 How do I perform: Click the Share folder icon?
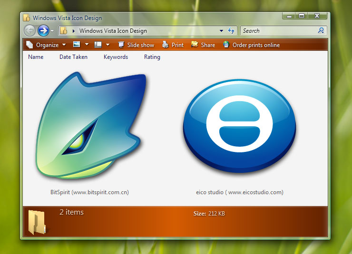click(x=195, y=44)
